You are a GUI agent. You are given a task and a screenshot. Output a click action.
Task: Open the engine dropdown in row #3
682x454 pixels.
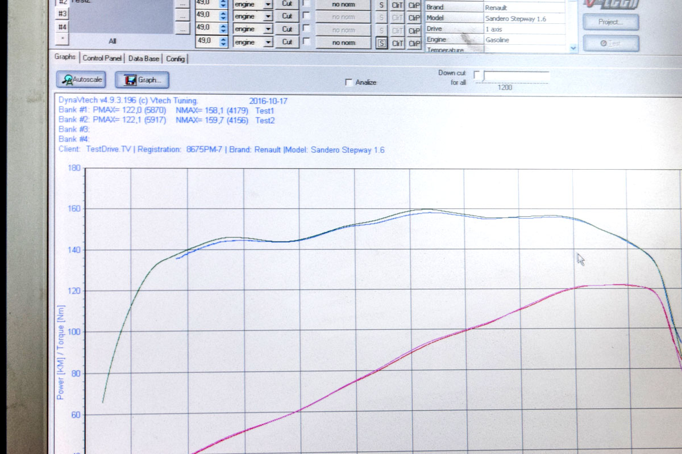268,16
